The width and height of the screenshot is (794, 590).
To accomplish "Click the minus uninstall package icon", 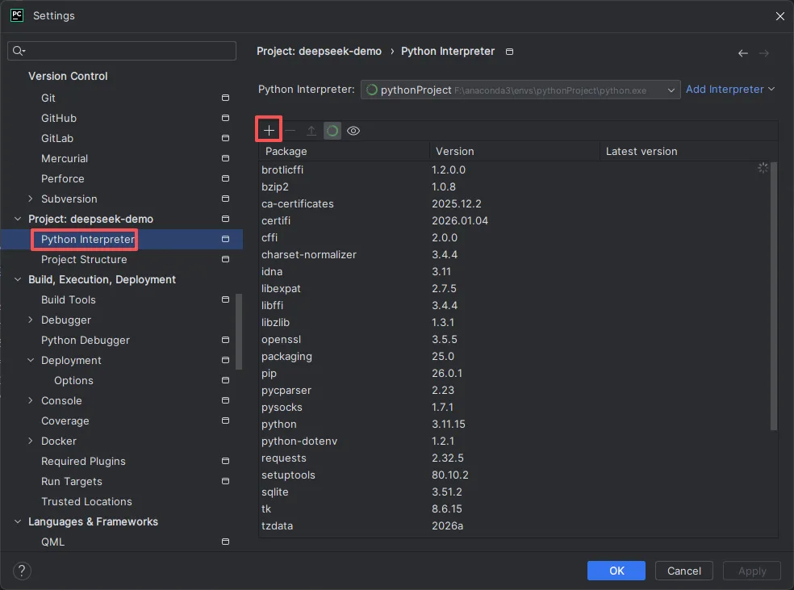I will tap(290, 131).
